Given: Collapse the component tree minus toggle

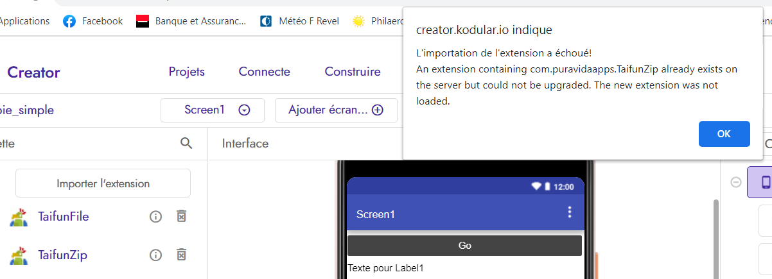Looking at the screenshot, I should click(x=736, y=182).
